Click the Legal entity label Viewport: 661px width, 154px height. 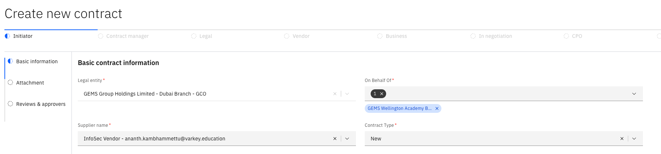(x=90, y=80)
